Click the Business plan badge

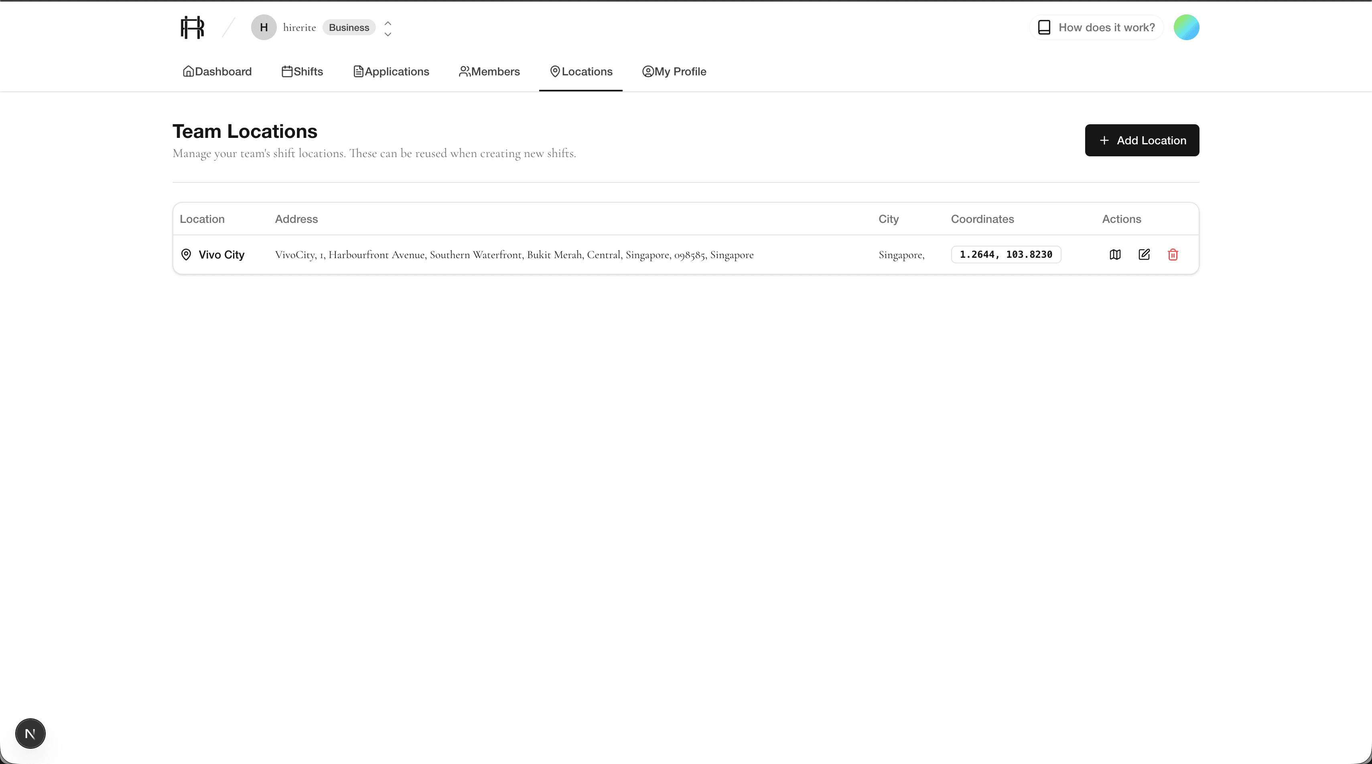[349, 28]
